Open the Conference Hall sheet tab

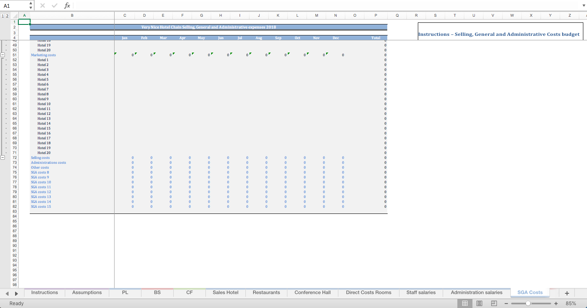click(x=313, y=293)
